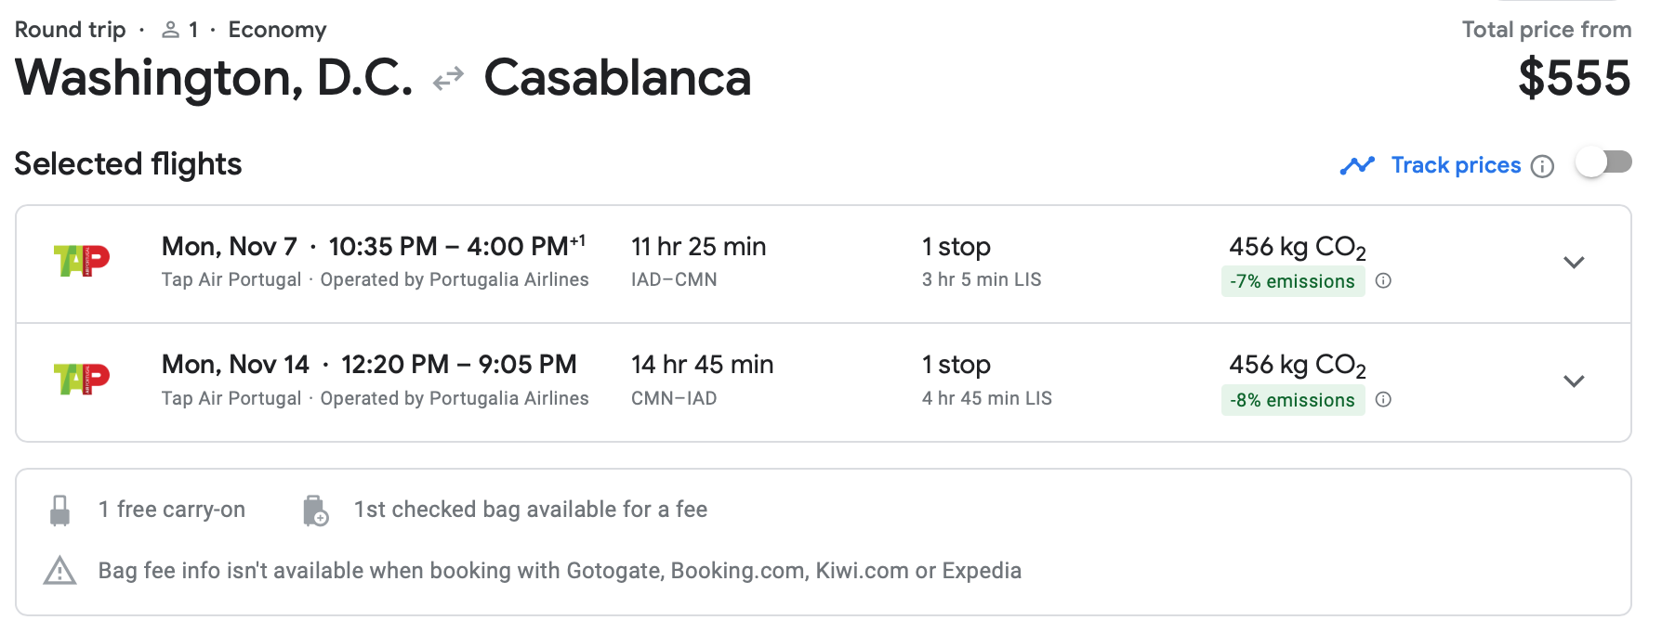
Task: Click info icon next to -8% emissions
Action: tap(1383, 399)
